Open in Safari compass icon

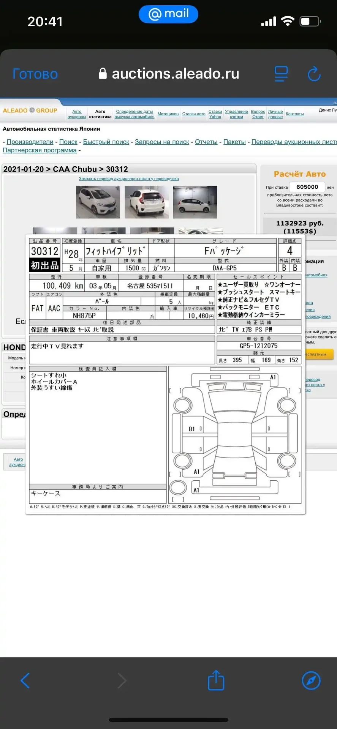[311, 680]
